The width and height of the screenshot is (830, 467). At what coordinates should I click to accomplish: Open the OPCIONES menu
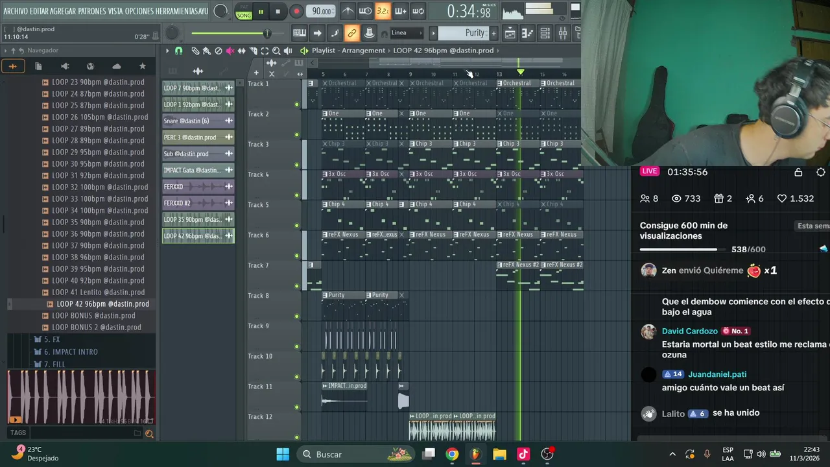coord(140,11)
